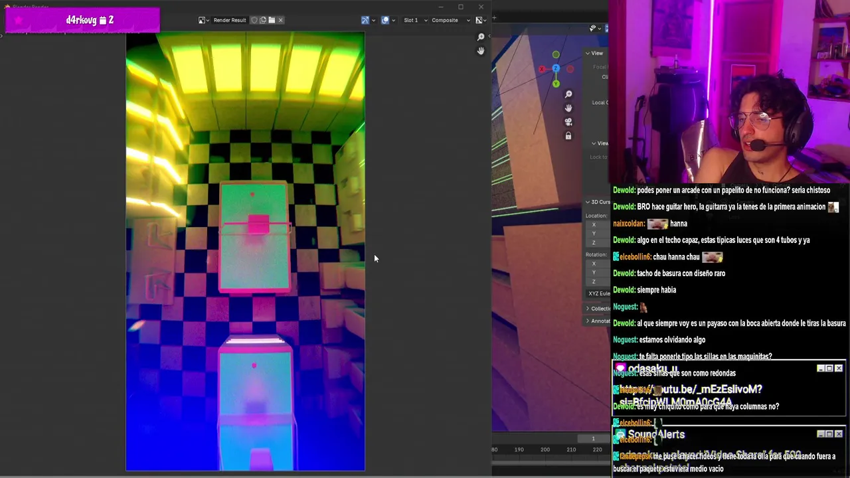Click the zoom magnifier gizmo in render window
This screenshot has height=478, width=850.
[x=481, y=37]
